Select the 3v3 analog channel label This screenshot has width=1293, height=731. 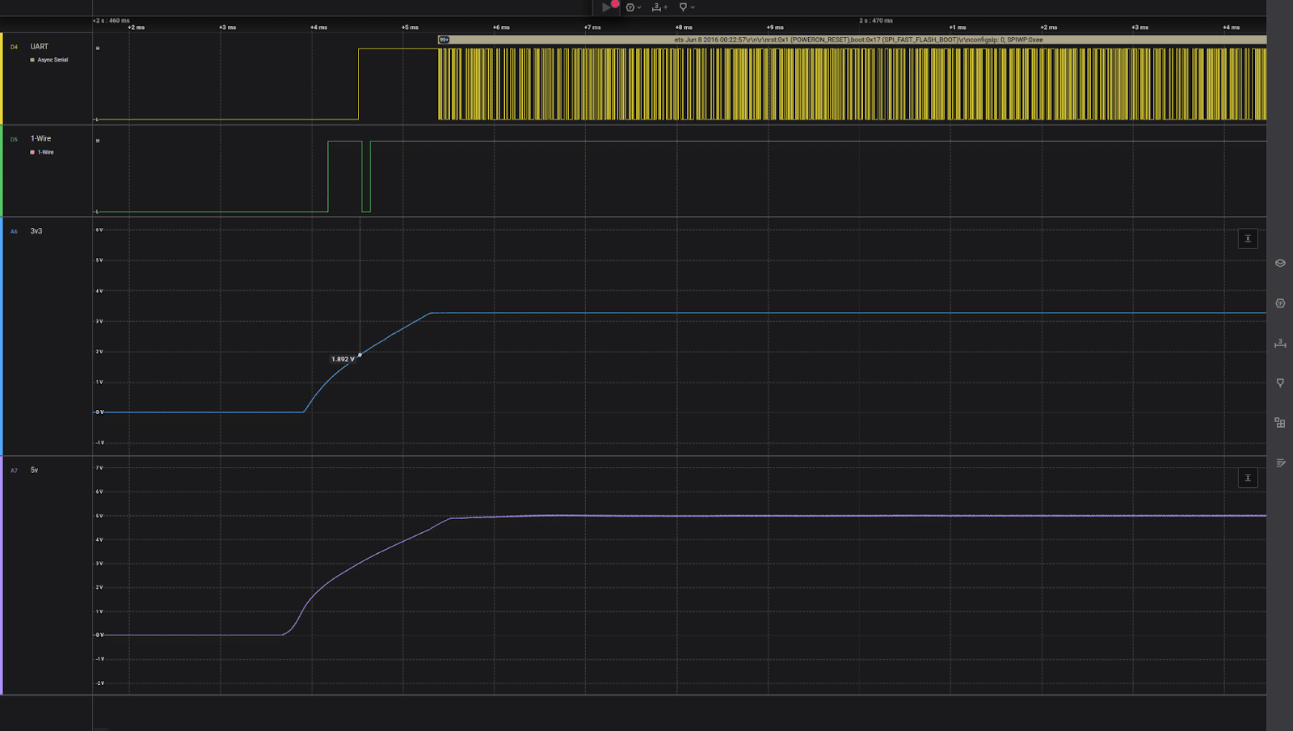pyautogui.click(x=36, y=231)
